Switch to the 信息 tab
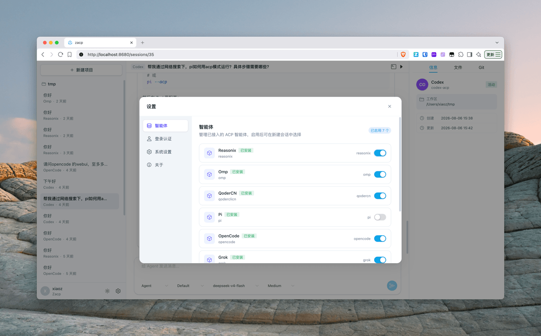This screenshot has height=336, width=541. point(433,67)
